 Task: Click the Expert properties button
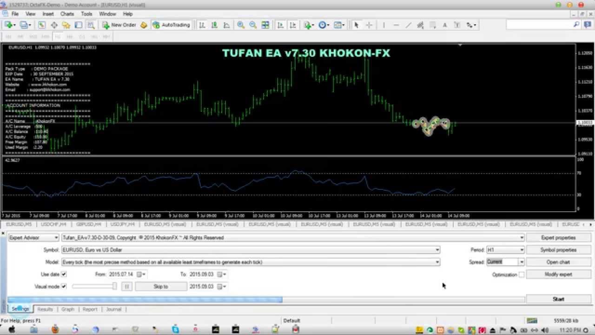tap(558, 238)
